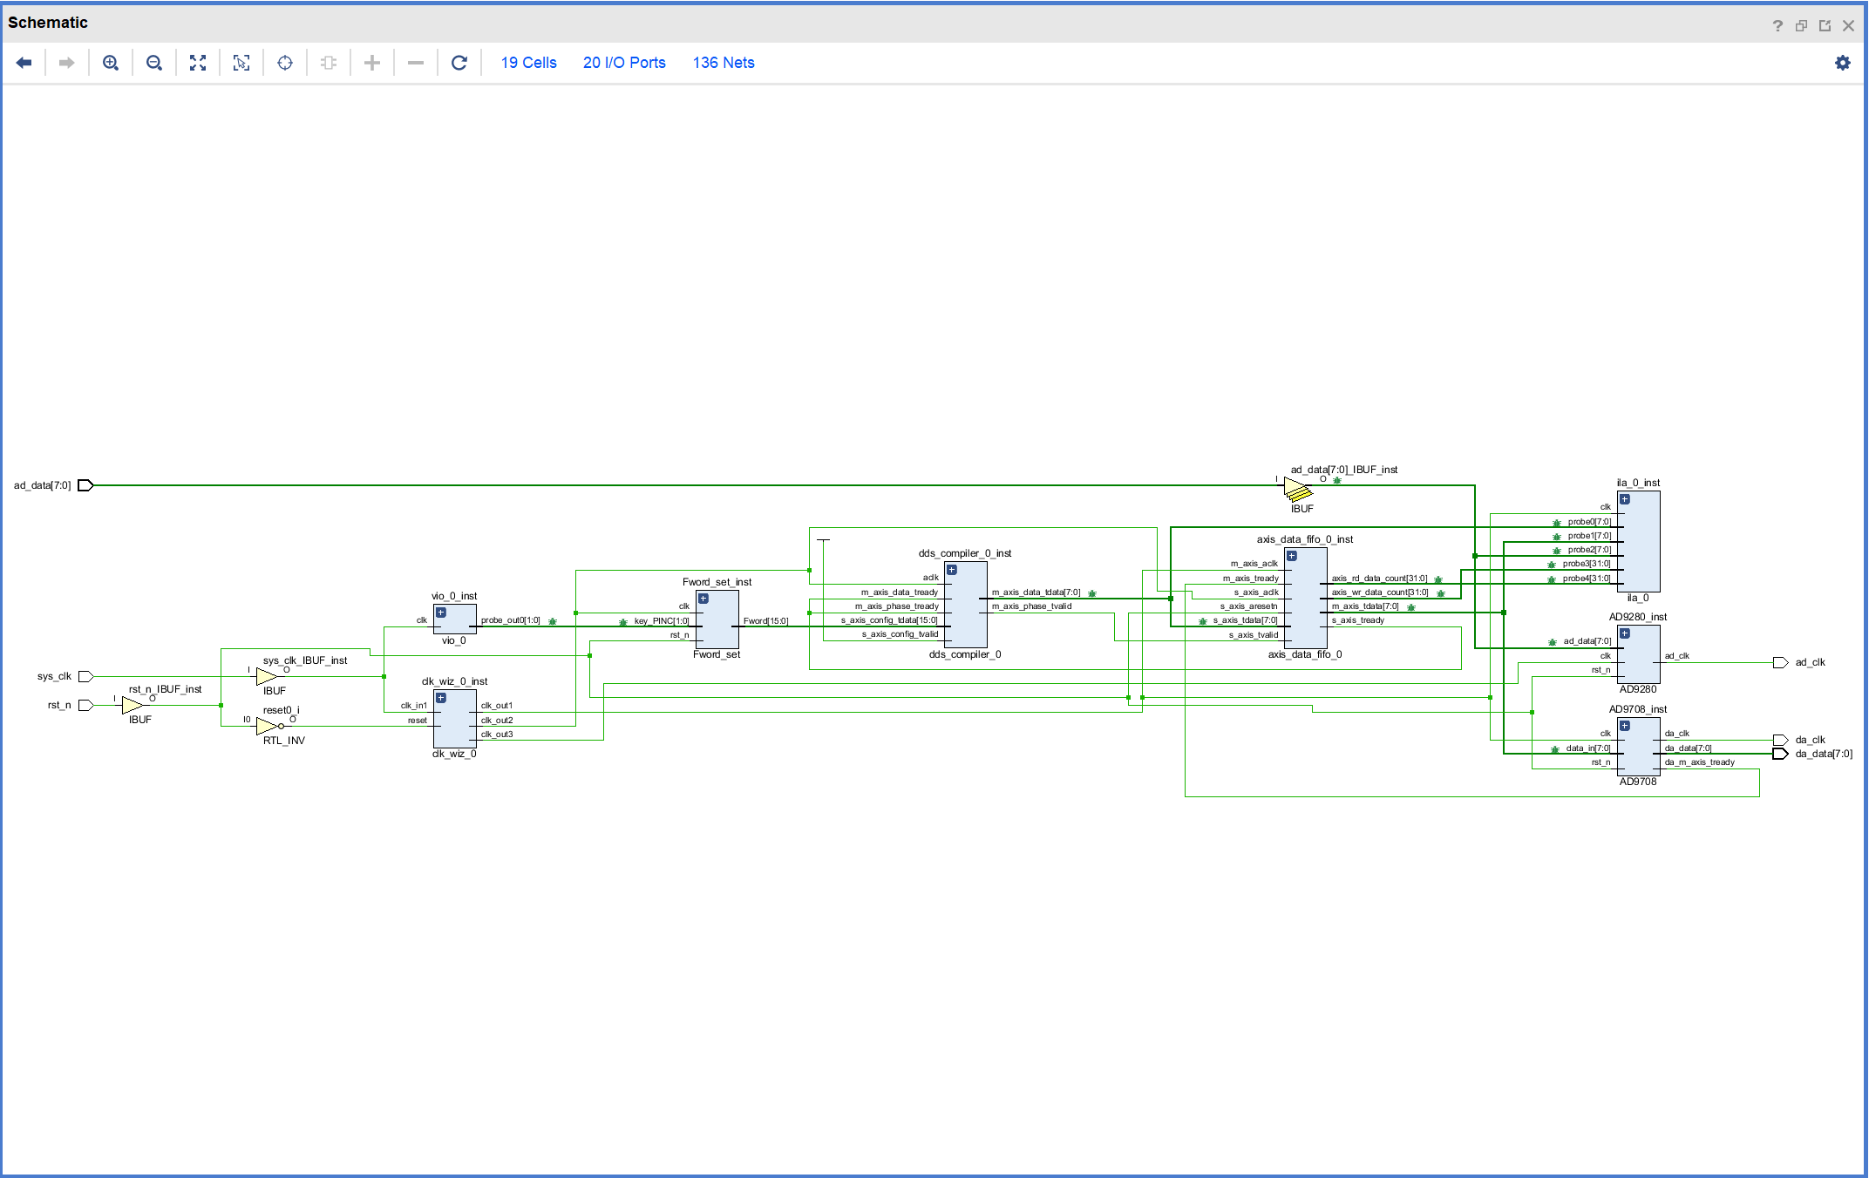
Task: Open the help question mark icon
Action: coord(1777,25)
